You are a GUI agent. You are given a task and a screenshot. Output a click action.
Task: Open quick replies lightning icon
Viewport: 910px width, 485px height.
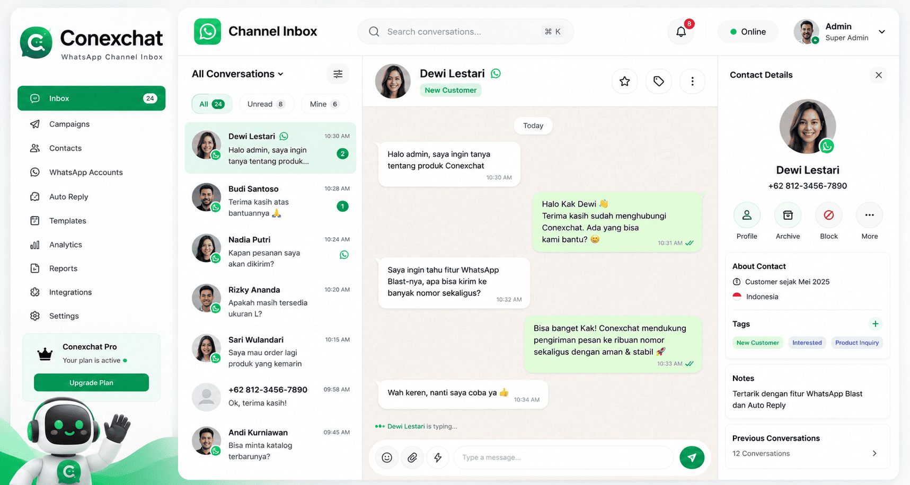coord(438,457)
